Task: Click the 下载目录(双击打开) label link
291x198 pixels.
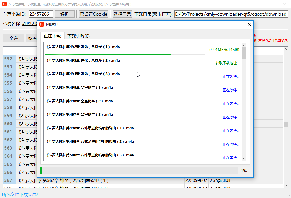Action: (153, 14)
